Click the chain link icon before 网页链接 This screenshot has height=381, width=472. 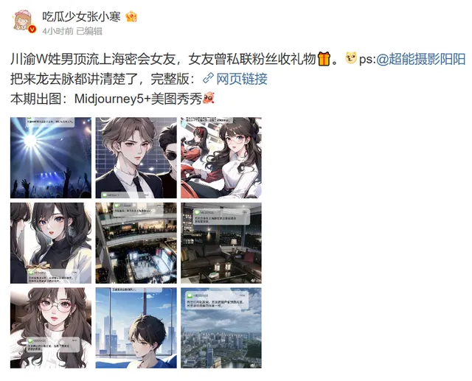(208, 78)
